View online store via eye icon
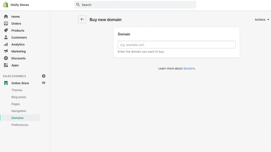This screenshot has width=271, height=152. [x=44, y=83]
